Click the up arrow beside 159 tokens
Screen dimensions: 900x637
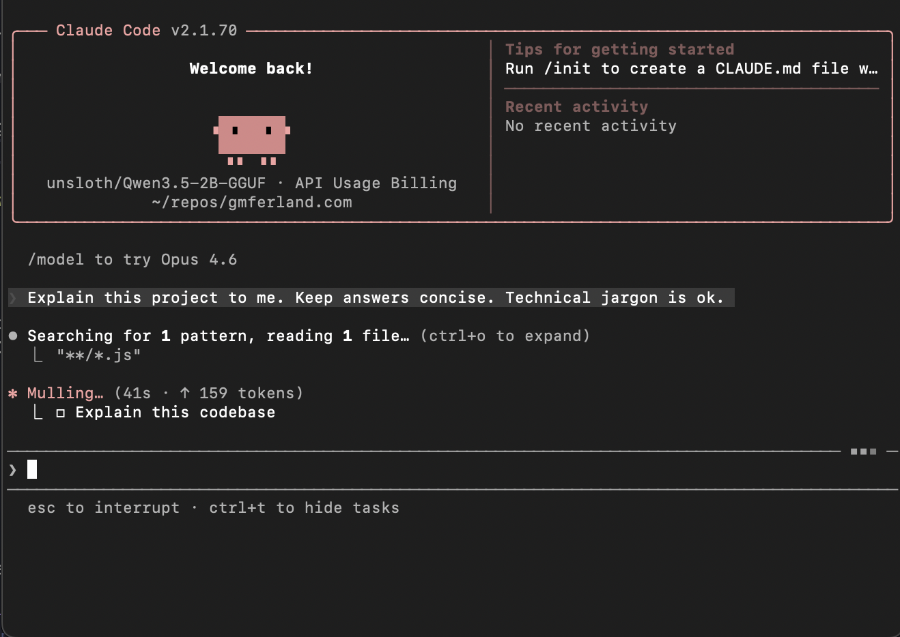(184, 394)
